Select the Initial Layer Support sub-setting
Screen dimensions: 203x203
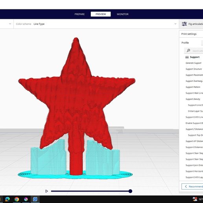[x=196, y=111]
